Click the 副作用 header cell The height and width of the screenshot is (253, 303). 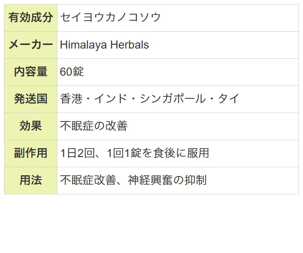pyautogui.click(x=31, y=153)
